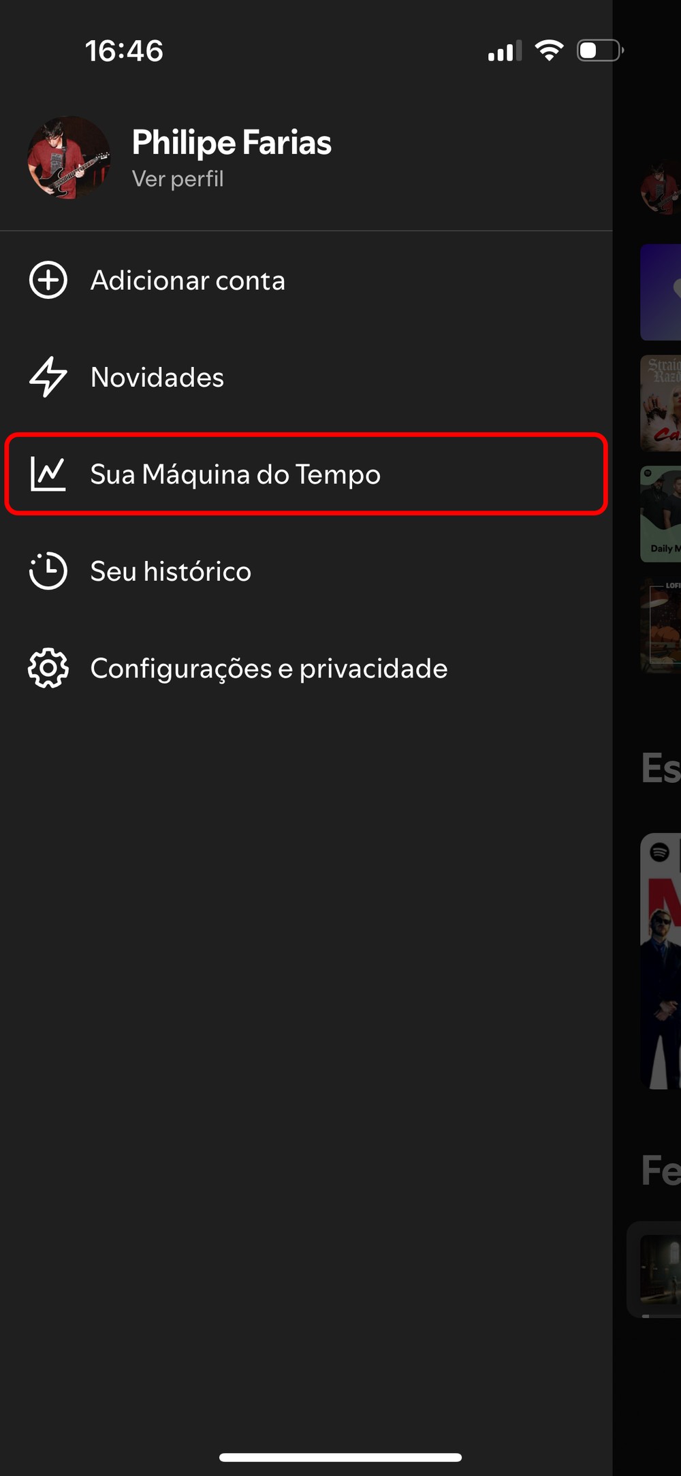Tap the large profile photo with guitar
681x1476 pixels.
pos(68,158)
